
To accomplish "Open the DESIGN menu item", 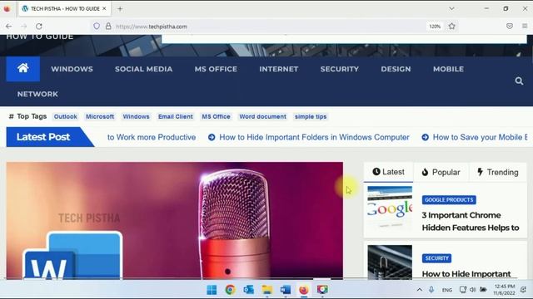I will click(396, 69).
